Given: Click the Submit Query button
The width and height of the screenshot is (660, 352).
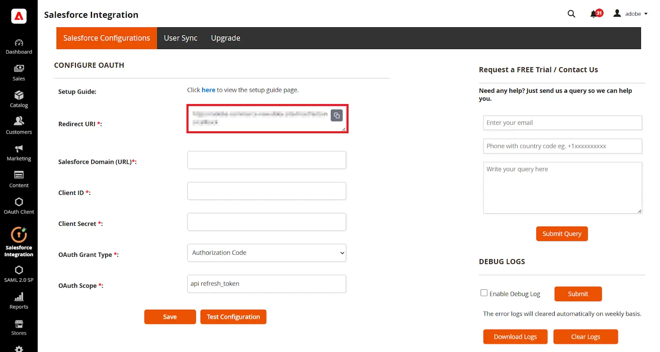Looking at the screenshot, I should click(x=562, y=234).
